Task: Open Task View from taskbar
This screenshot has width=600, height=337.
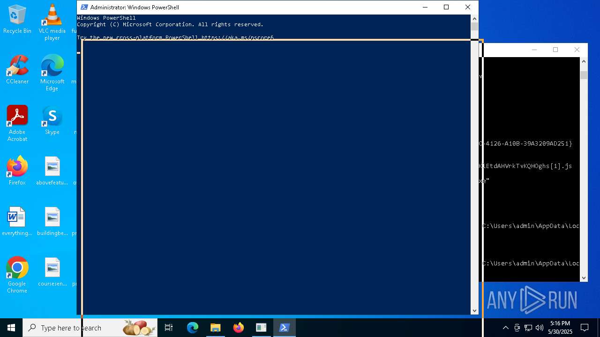Action: coord(169,328)
